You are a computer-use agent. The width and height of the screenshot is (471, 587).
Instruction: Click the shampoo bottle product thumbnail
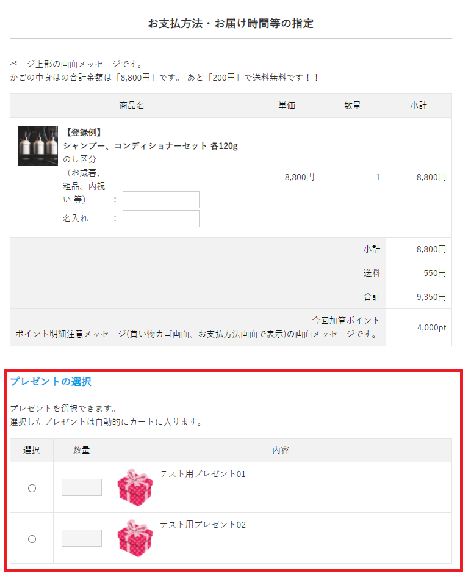pos(38,145)
